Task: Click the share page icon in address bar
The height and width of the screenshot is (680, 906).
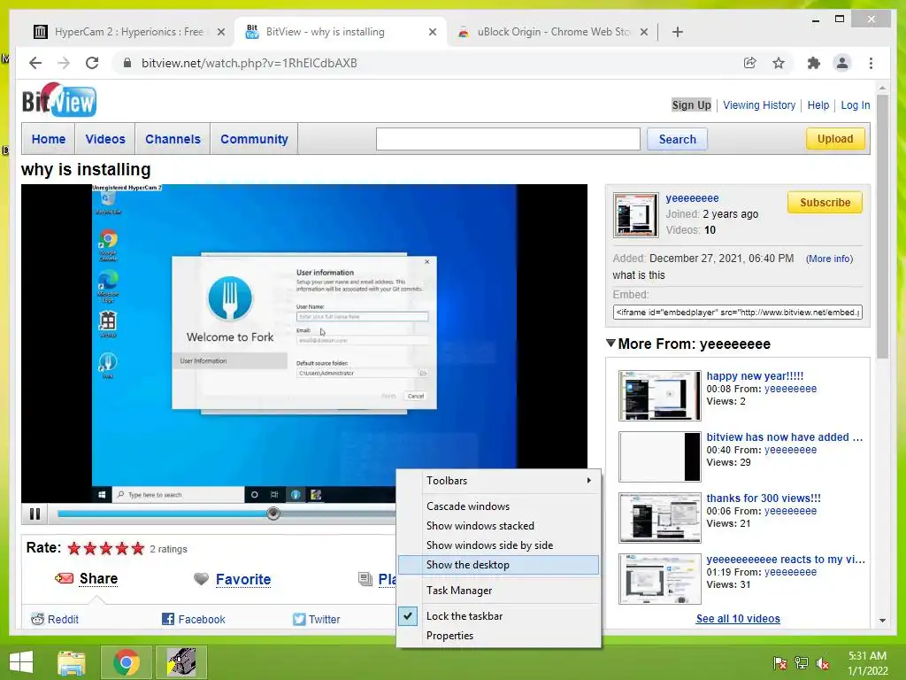Action: click(x=749, y=63)
